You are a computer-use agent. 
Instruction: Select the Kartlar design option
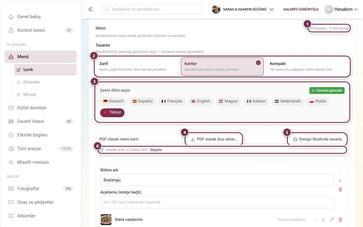point(222,66)
